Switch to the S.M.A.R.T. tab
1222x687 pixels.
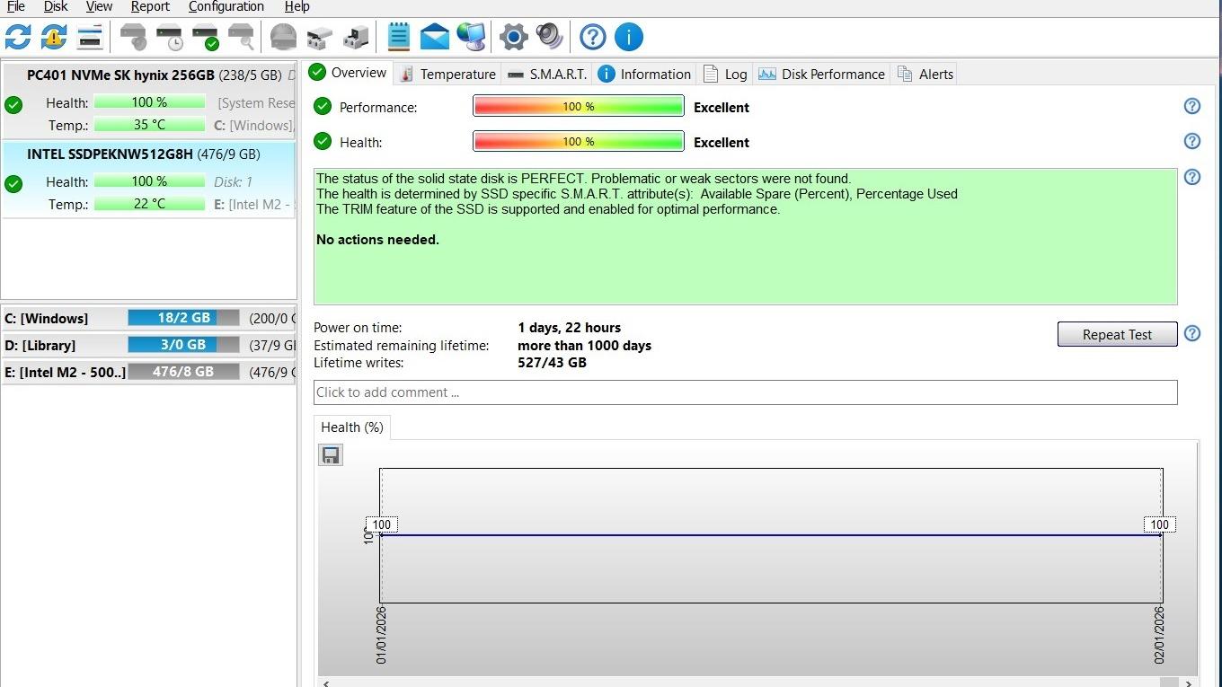coord(546,74)
